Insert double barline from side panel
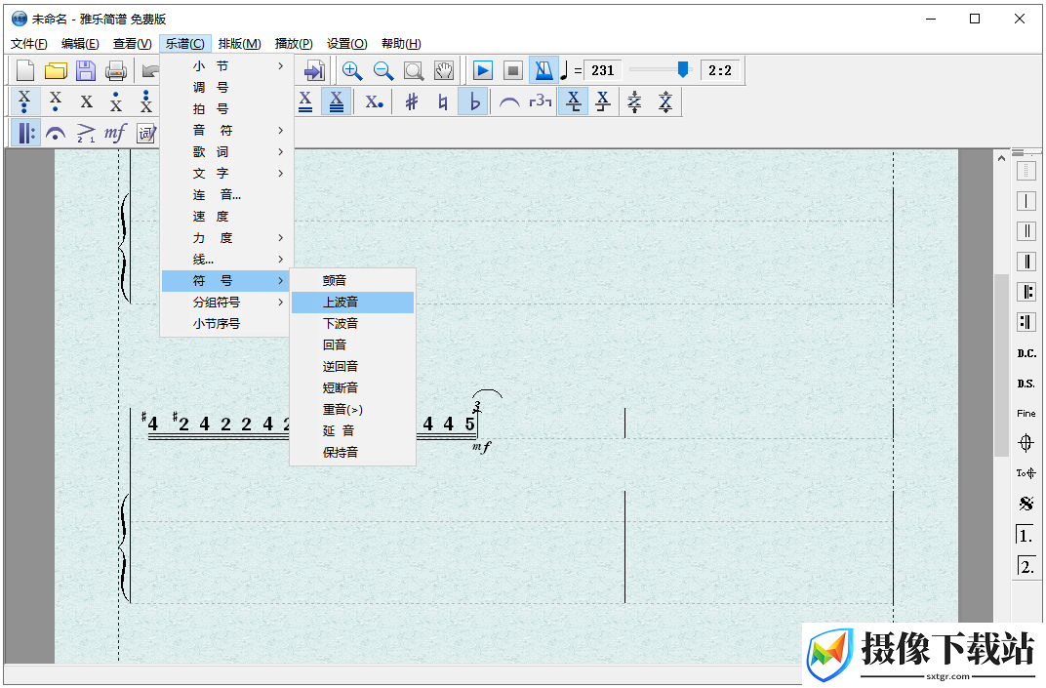1046x688 pixels. [x=1026, y=231]
